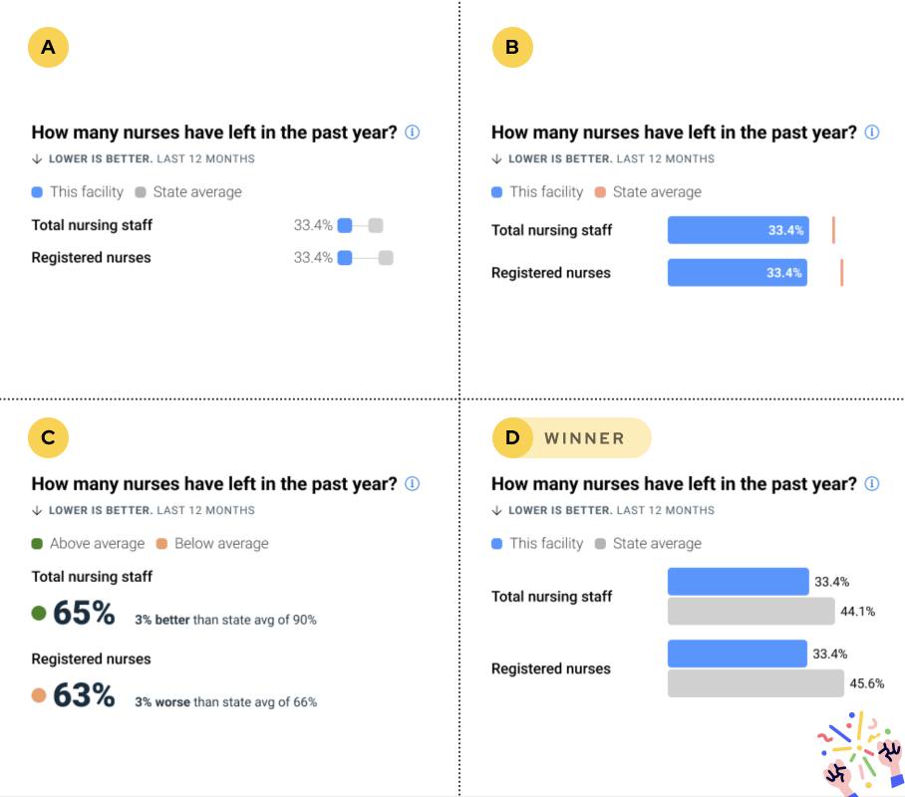Select the yellow C badge
Image resolution: width=905 pixels, height=797 pixels.
[x=49, y=437]
